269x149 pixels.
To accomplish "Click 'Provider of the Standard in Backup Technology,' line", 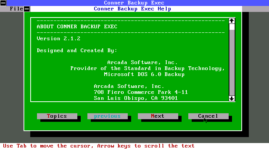I will [148, 69].
